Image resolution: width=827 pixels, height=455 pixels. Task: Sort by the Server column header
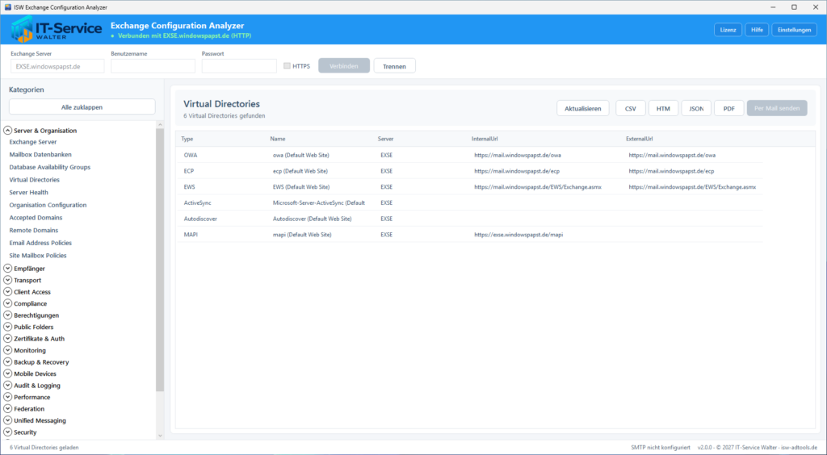[385, 139]
